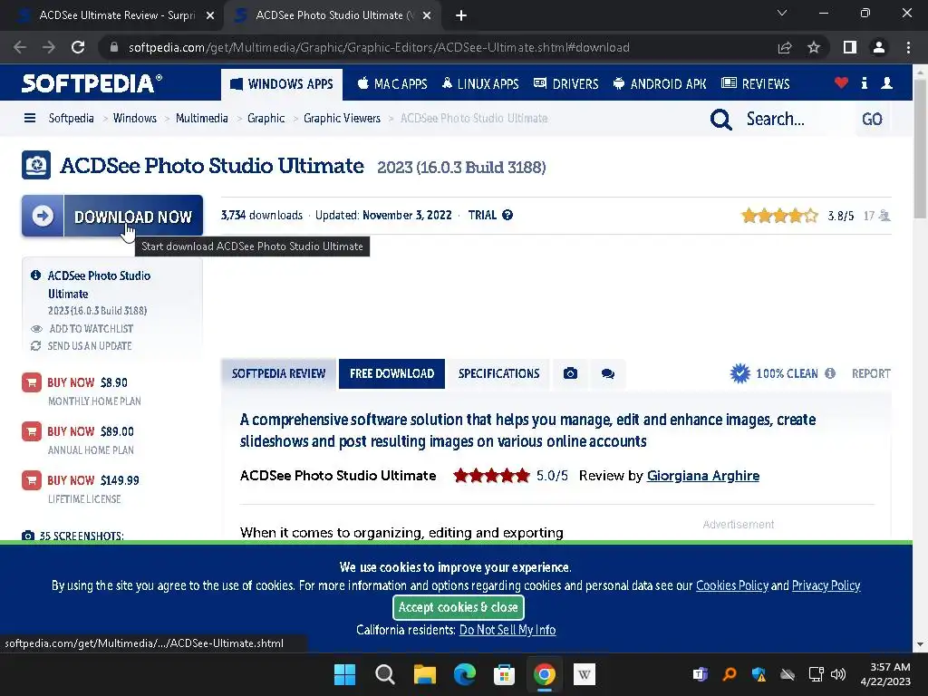Close the ACDSee Ultimate Review tab
The height and width of the screenshot is (696, 928).
[x=210, y=16]
